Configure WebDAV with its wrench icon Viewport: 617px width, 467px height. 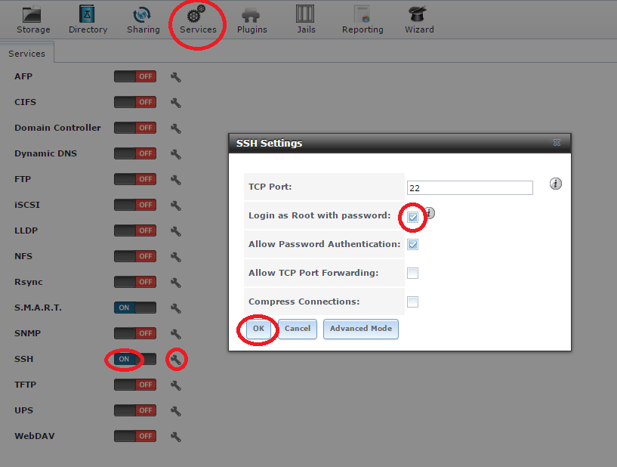(176, 437)
